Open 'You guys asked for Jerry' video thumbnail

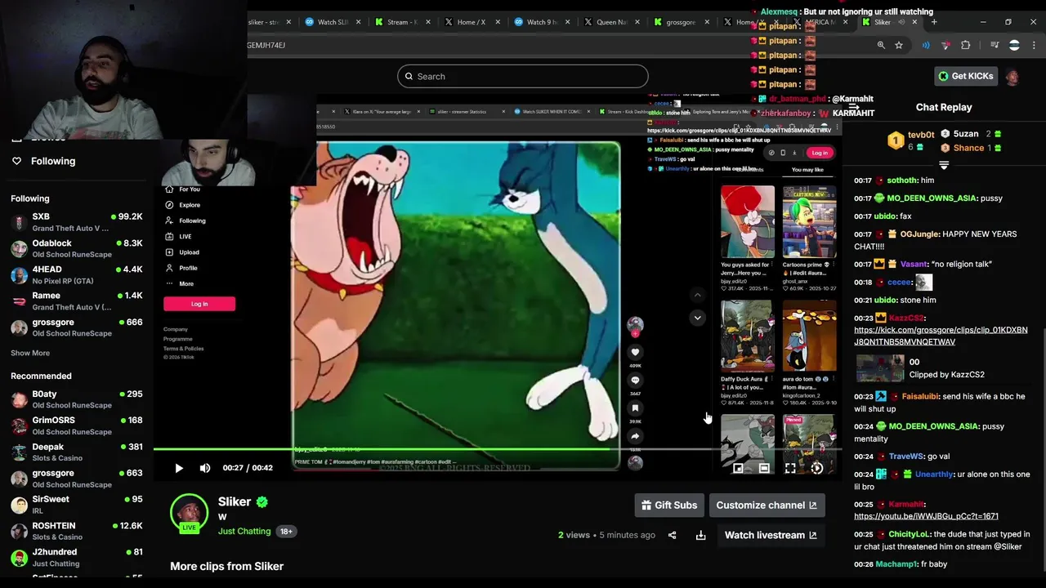pyautogui.click(x=747, y=222)
